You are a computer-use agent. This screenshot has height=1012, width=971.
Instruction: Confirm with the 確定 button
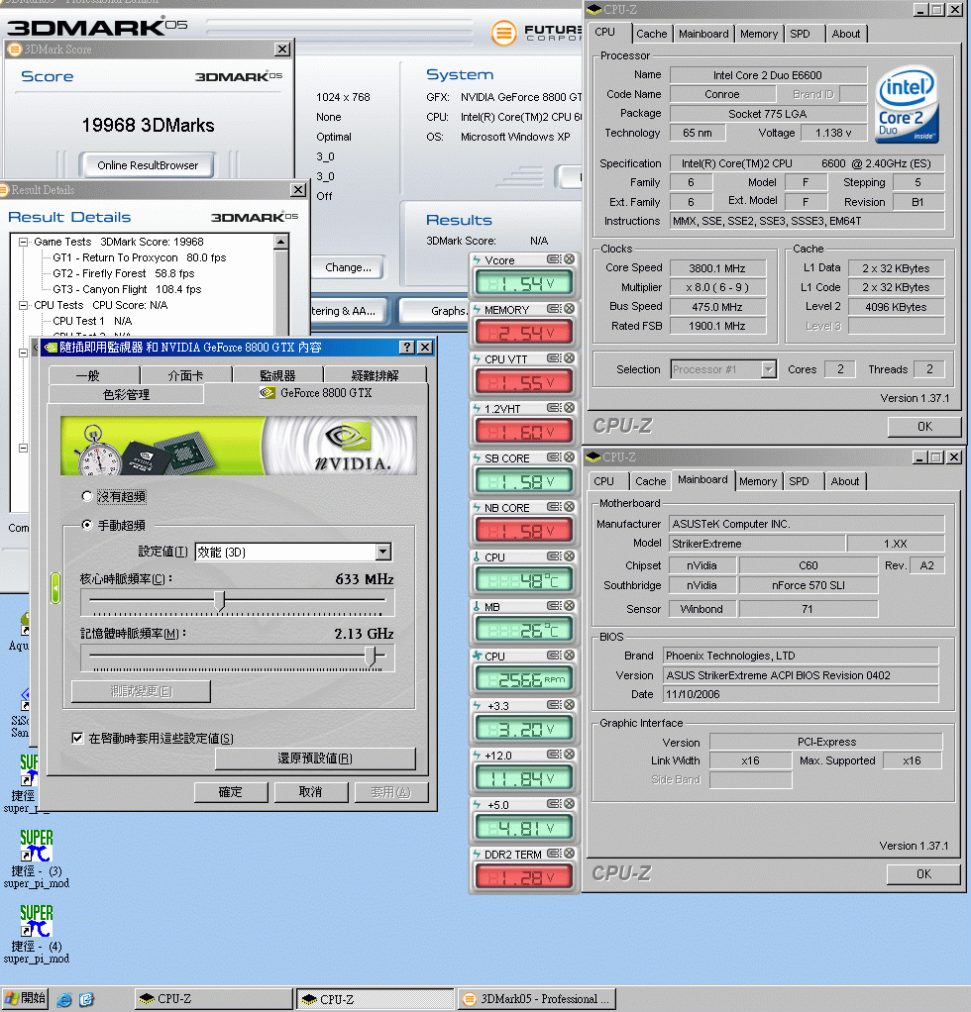tap(231, 792)
